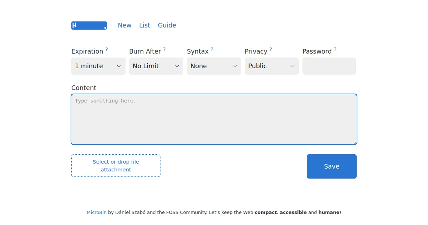Click inside the Content text area
This screenshot has width=428, height=225.
pyautogui.click(x=214, y=119)
